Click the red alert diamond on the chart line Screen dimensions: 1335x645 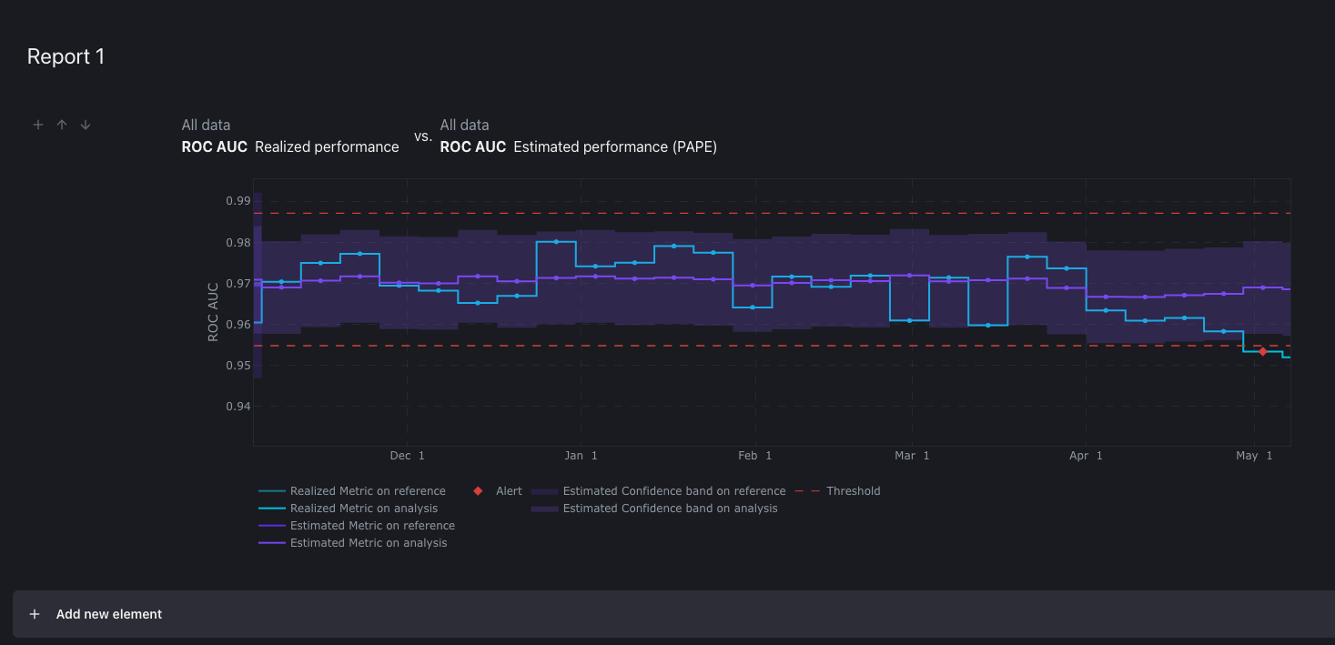pos(1263,351)
